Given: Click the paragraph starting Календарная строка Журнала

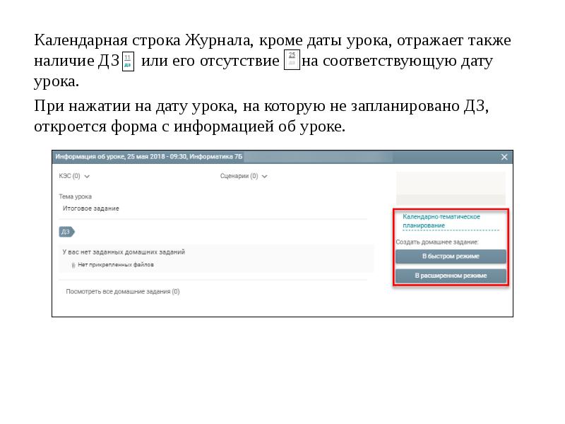Looking at the screenshot, I should 272,60.
